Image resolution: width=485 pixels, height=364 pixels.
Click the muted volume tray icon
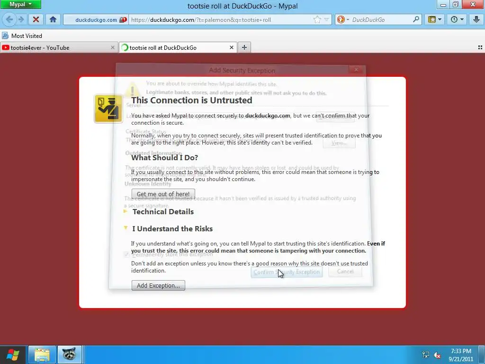[x=437, y=355]
